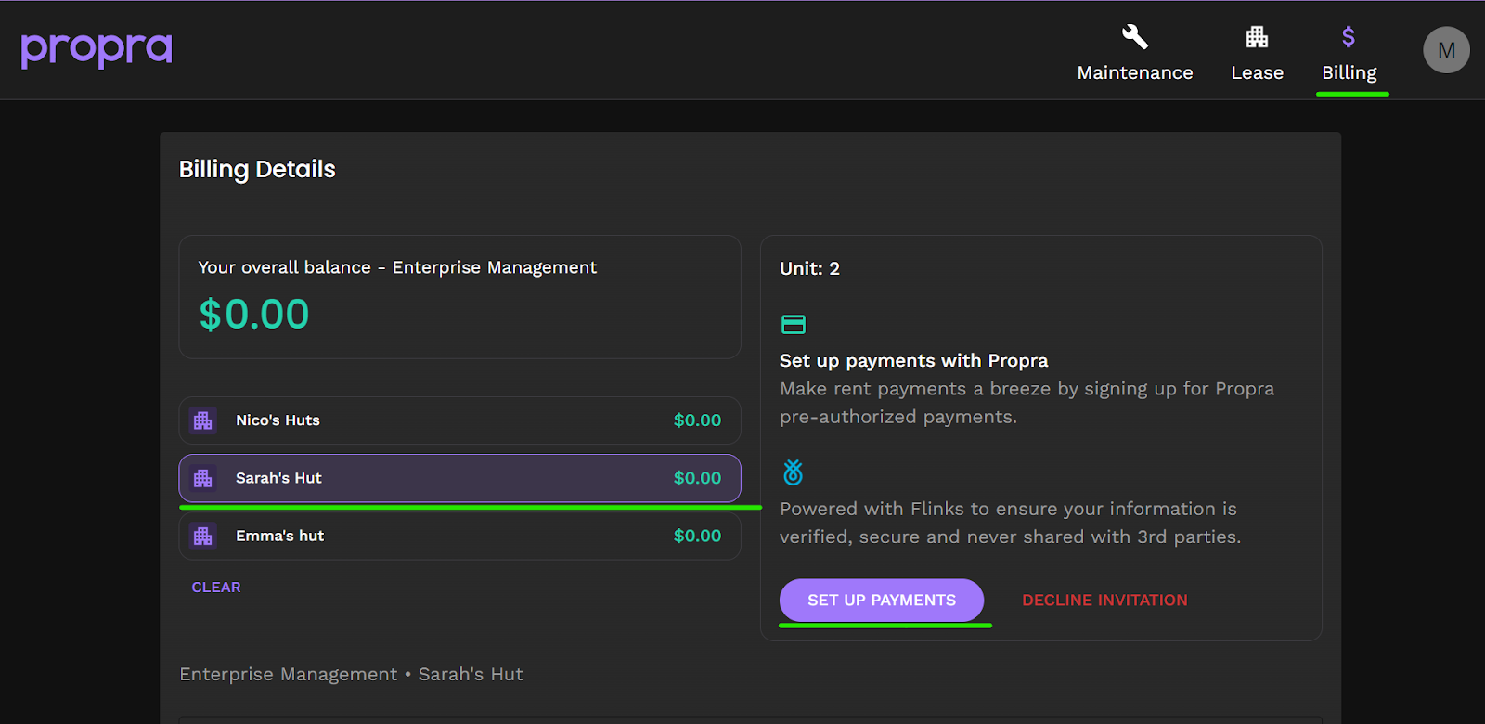Open Maintenance via the wrench icon

(x=1134, y=37)
